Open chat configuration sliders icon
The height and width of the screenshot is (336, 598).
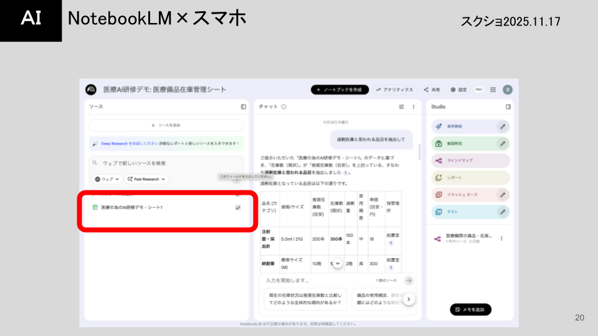(402, 107)
